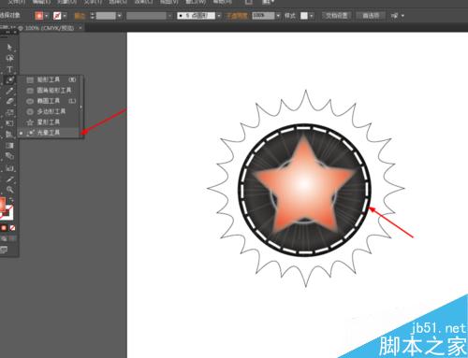This screenshot has width=468, height=358.
Task: Open the 不透明度 opacity link
Action: point(237,16)
